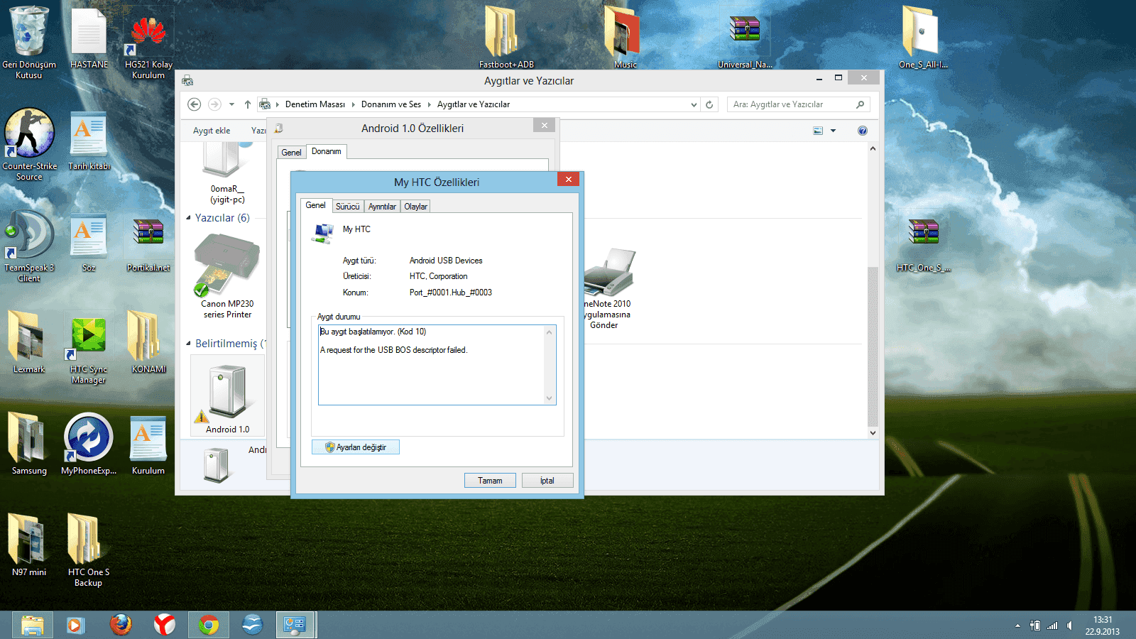Image resolution: width=1136 pixels, height=639 pixels.
Task: Open the KONAMI folder
Action: pos(148,342)
